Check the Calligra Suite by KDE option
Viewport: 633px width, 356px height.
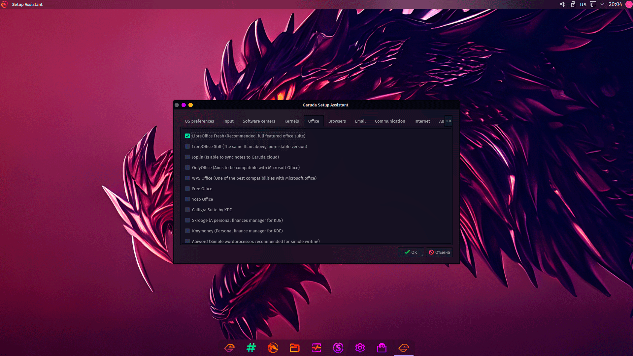click(187, 210)
